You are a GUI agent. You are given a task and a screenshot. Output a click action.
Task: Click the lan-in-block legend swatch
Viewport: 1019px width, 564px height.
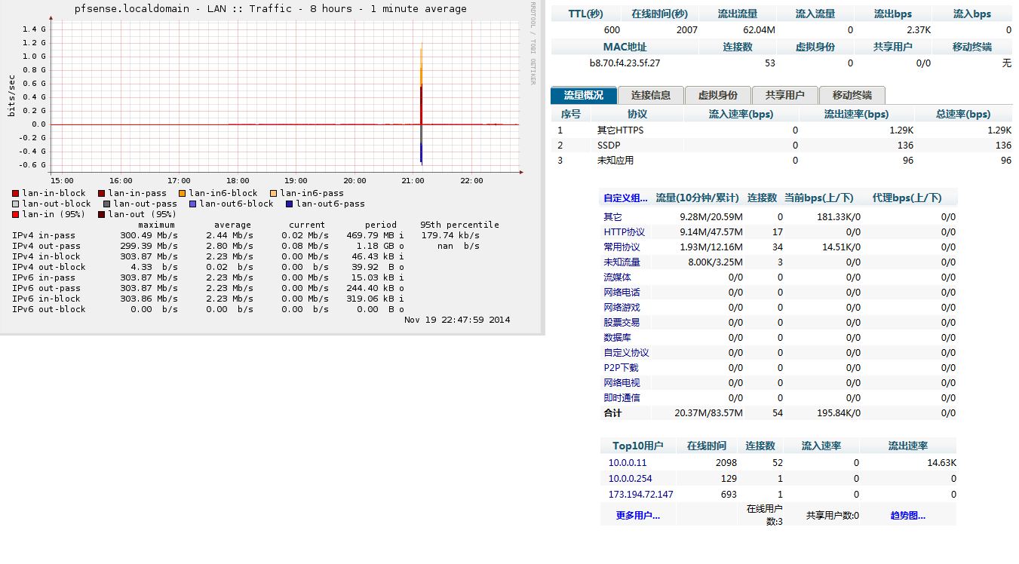(x=16, y=194)
